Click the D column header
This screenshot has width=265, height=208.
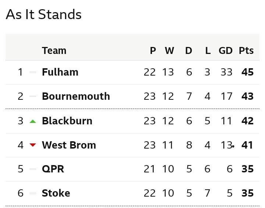(188, 51)
